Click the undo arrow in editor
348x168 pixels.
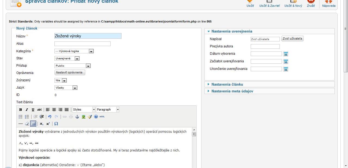[50, 117]
